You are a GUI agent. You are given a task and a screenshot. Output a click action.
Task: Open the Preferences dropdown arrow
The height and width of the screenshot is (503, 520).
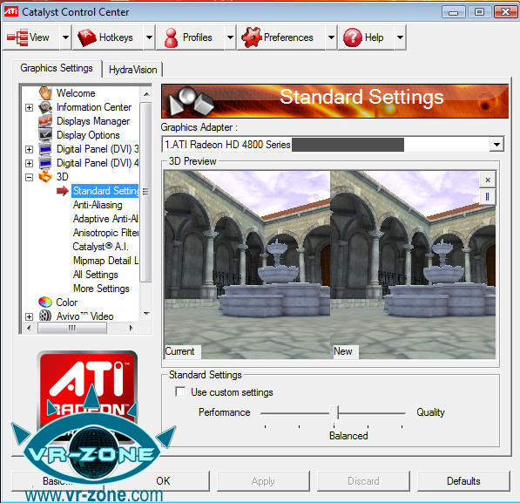point(331,37)
